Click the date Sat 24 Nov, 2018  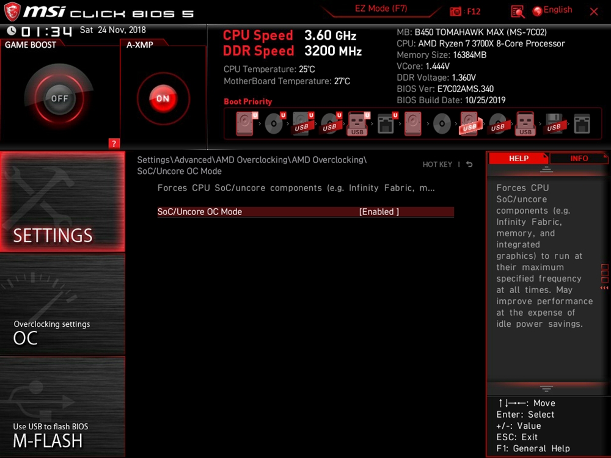coord(112,30)
